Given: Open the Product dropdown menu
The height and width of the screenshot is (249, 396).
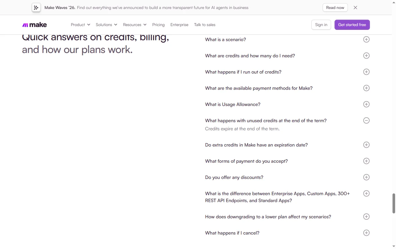Looking at the screenshot, I should (x=81, y=25).
